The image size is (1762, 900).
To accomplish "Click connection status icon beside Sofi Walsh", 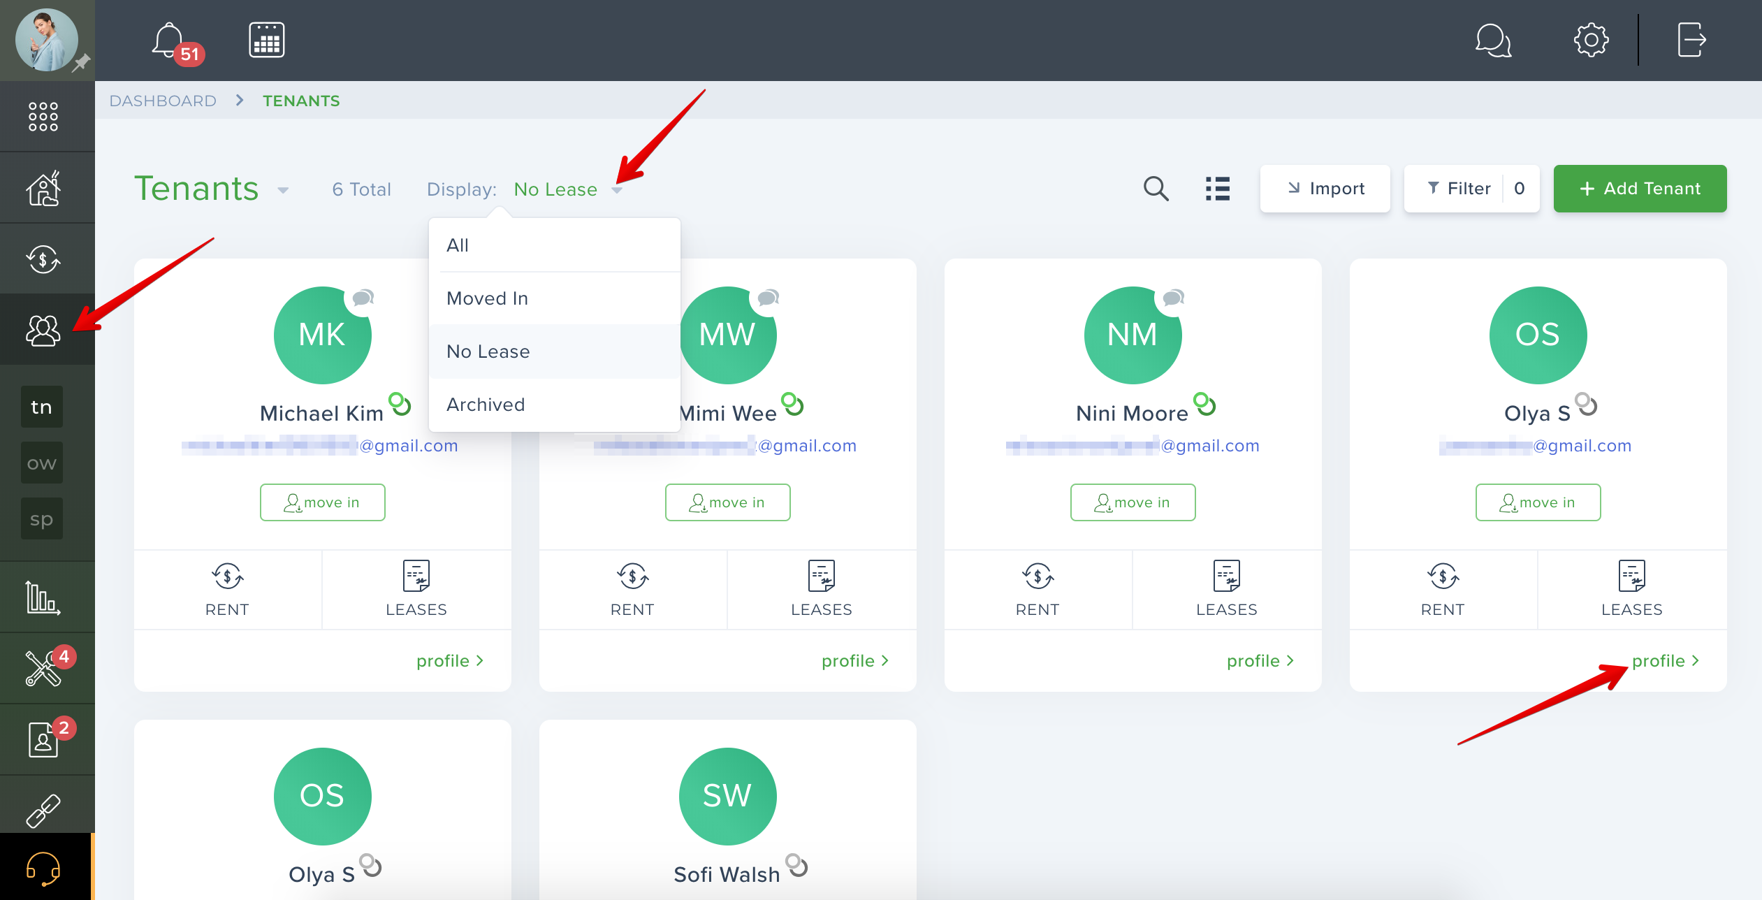I will (796, 866).
